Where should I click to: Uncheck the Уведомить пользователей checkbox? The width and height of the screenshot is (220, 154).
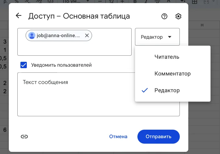tap(23, 65)
